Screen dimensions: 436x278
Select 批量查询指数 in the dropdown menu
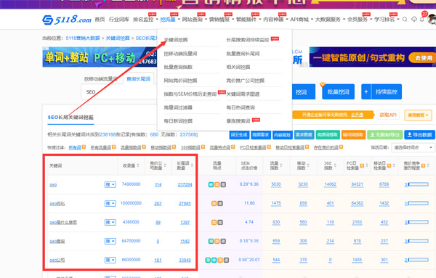(x=178, y=67)
